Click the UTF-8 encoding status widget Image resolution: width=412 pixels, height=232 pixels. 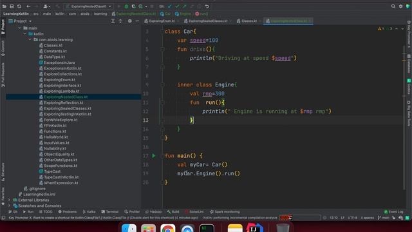click(352, 218)
